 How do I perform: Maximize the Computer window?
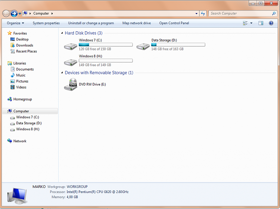pos(261,3)
